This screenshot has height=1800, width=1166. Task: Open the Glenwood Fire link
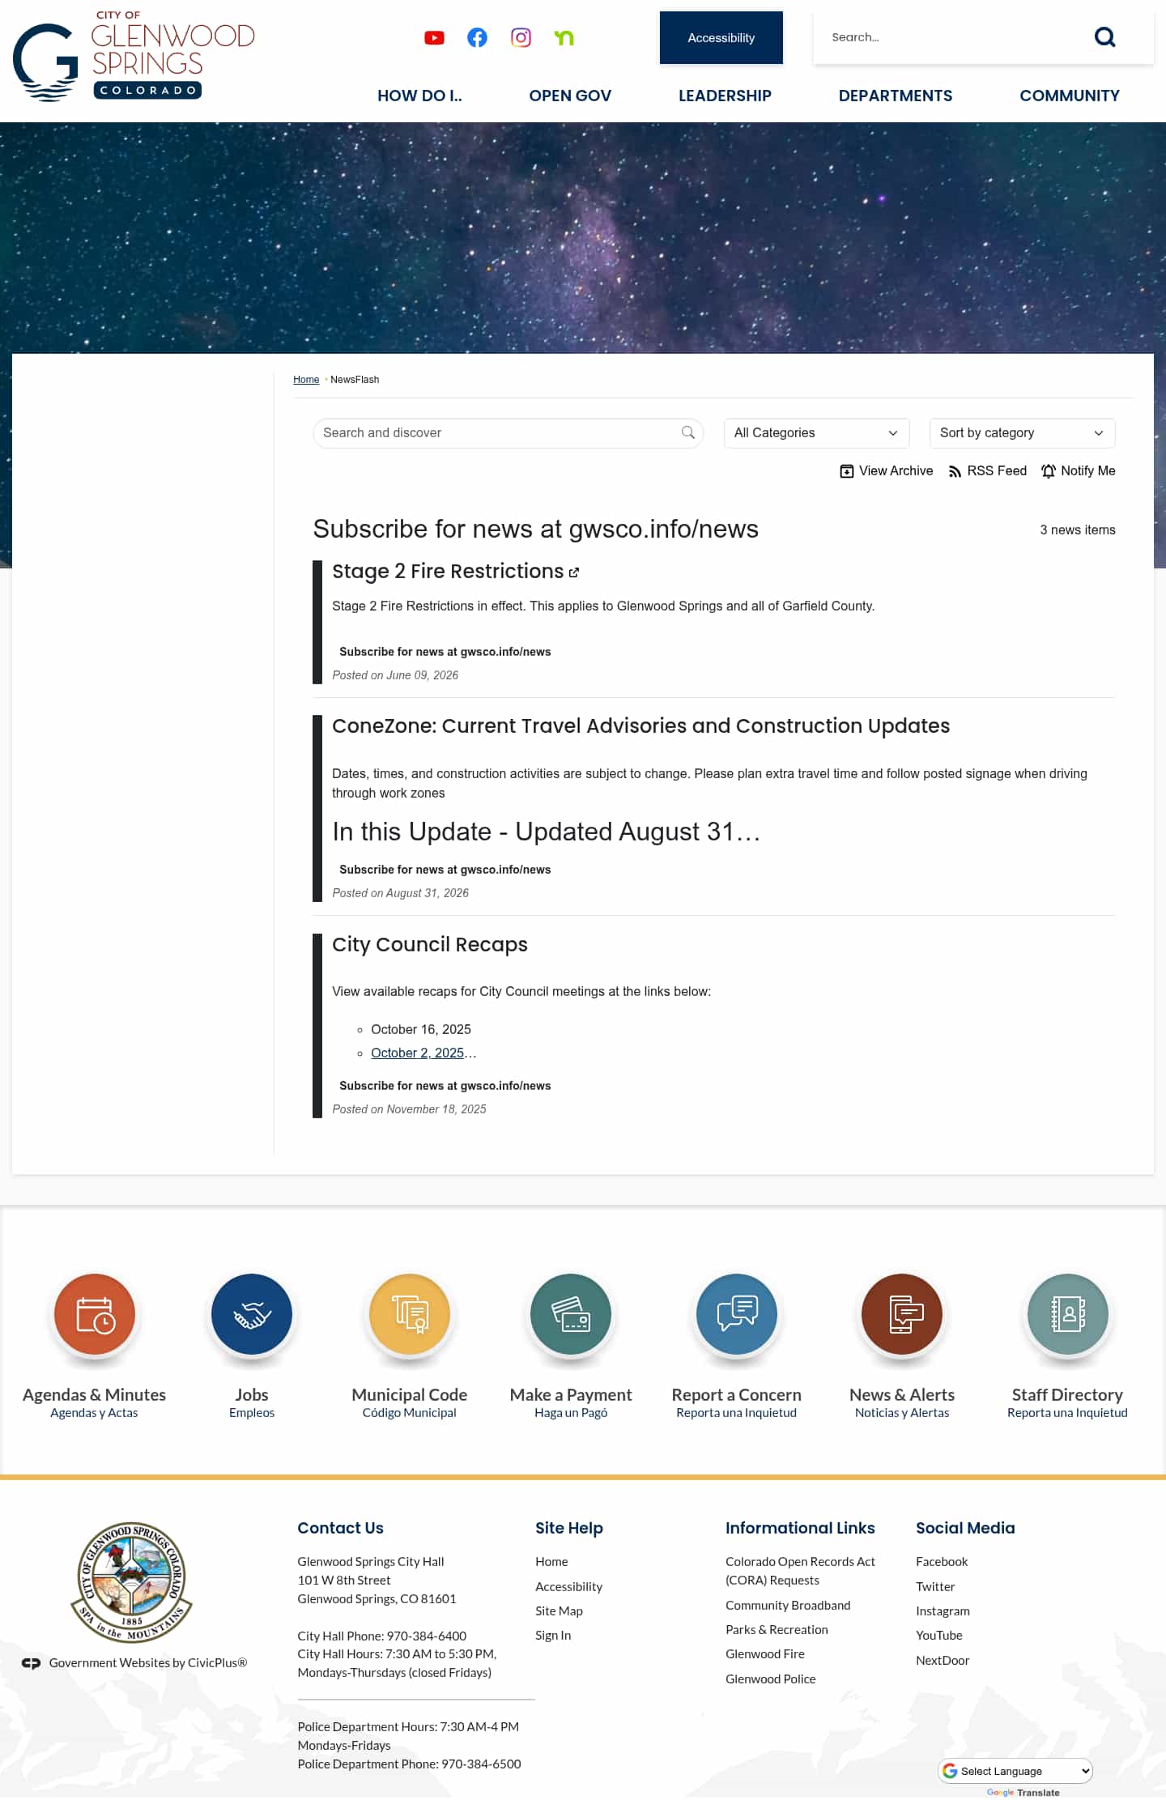[x=765, y=1653]
